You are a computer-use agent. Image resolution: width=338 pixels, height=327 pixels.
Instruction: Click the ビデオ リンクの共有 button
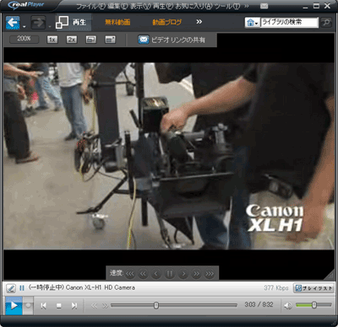click(x=172, y=40)
